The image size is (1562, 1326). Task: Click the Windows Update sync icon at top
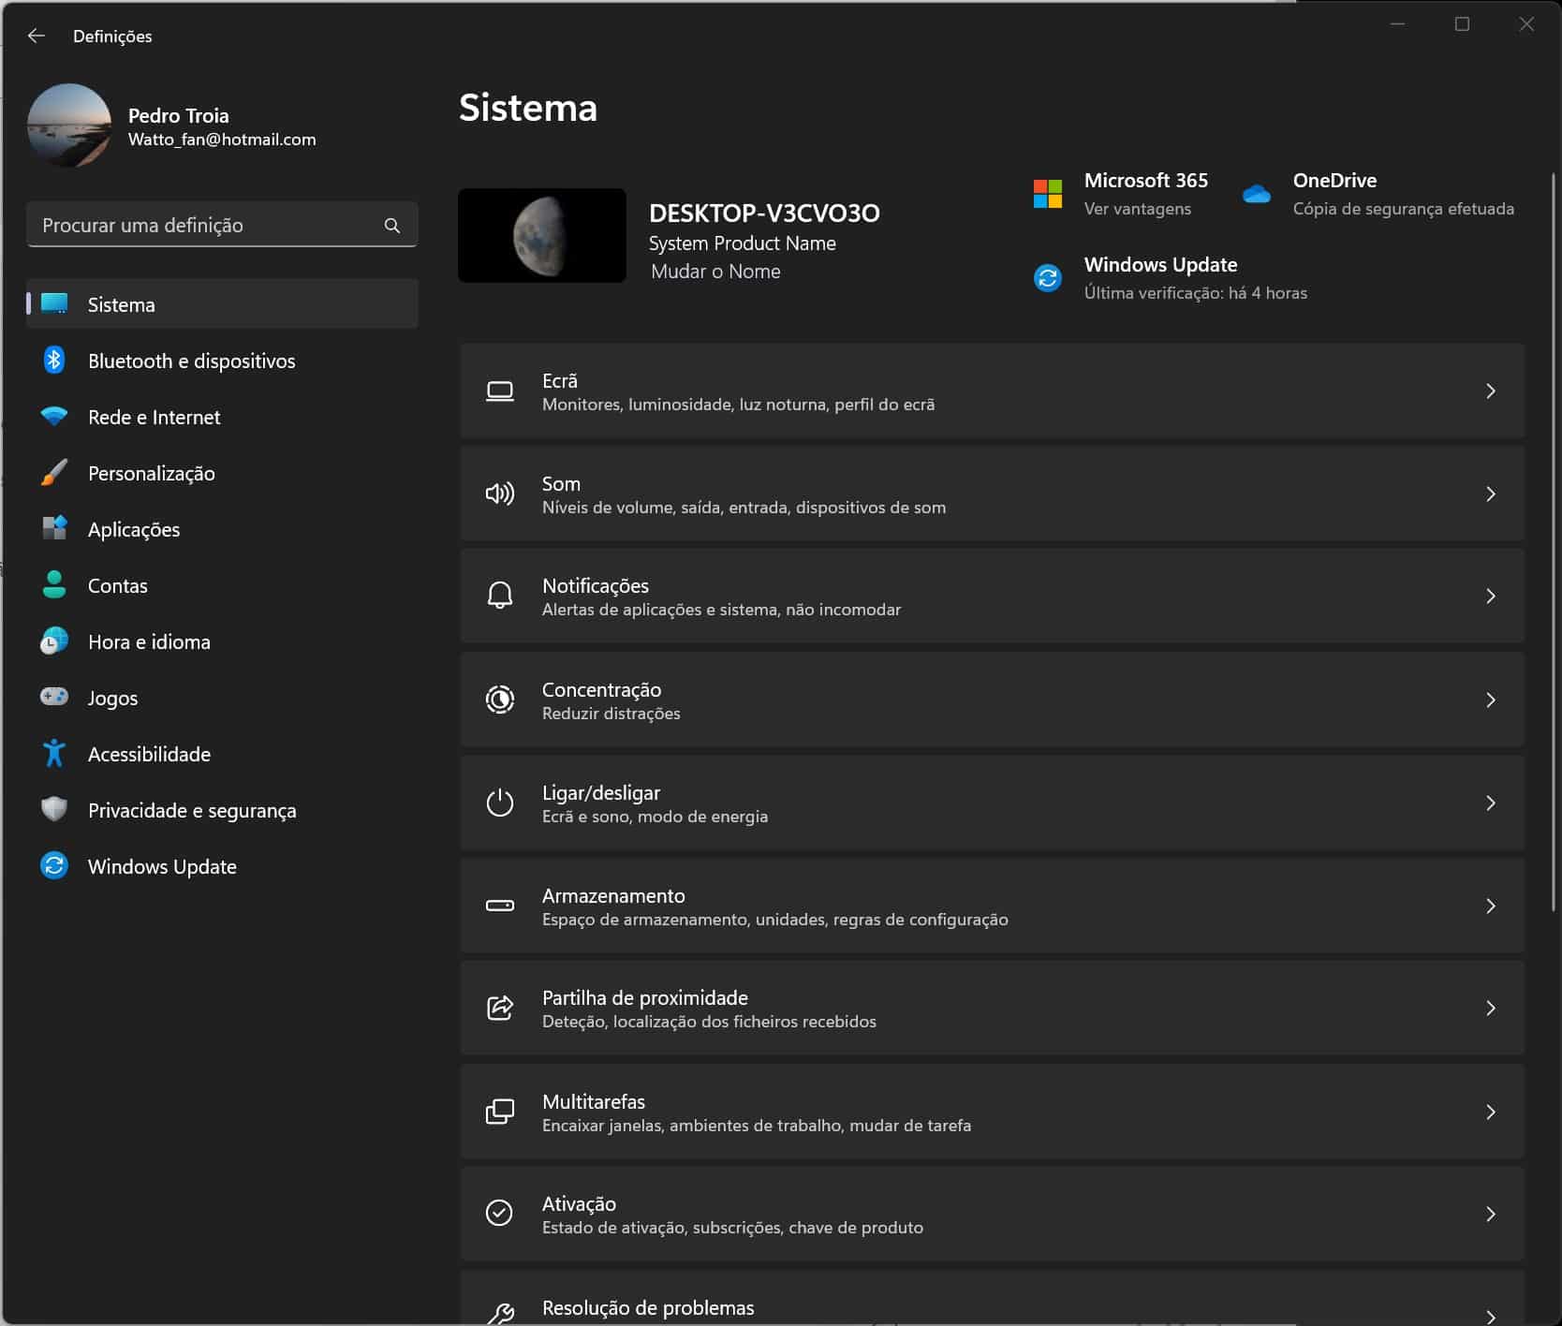(1047, 278)
